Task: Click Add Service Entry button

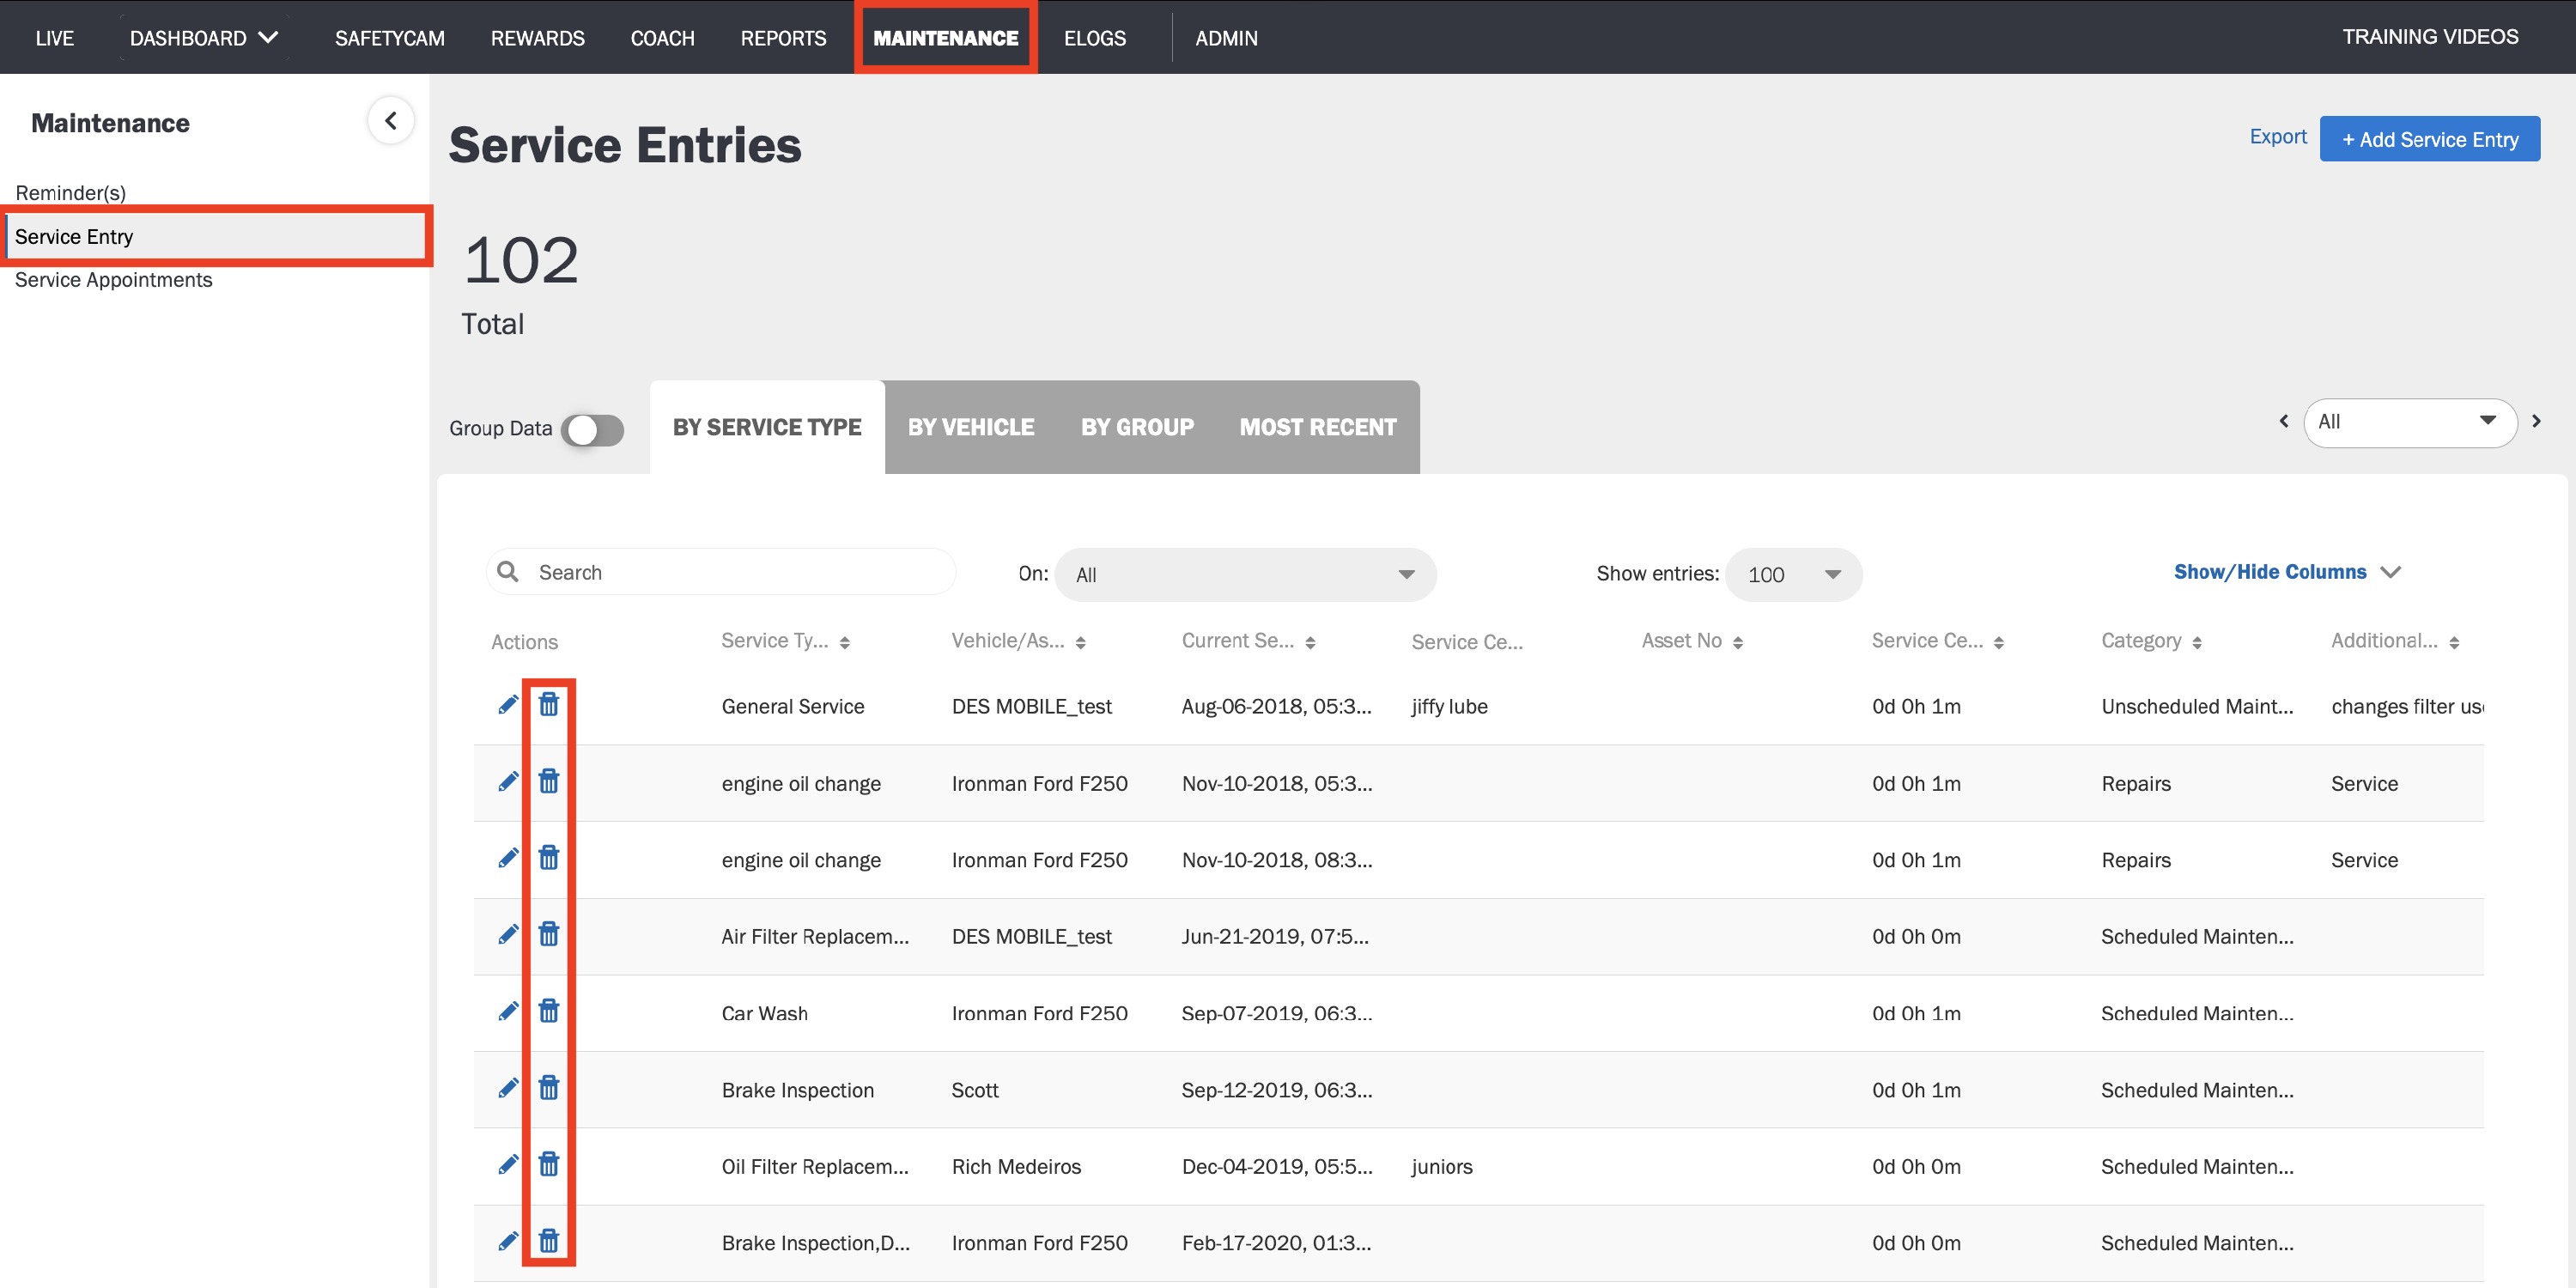Action: tap(2429, 139)
